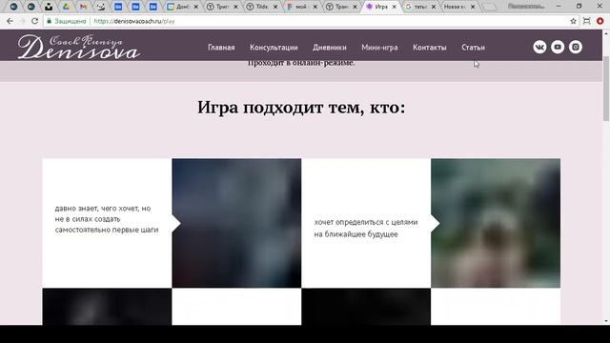
Task: Open a new tab with blank tab button
Action: click(490, 7)
